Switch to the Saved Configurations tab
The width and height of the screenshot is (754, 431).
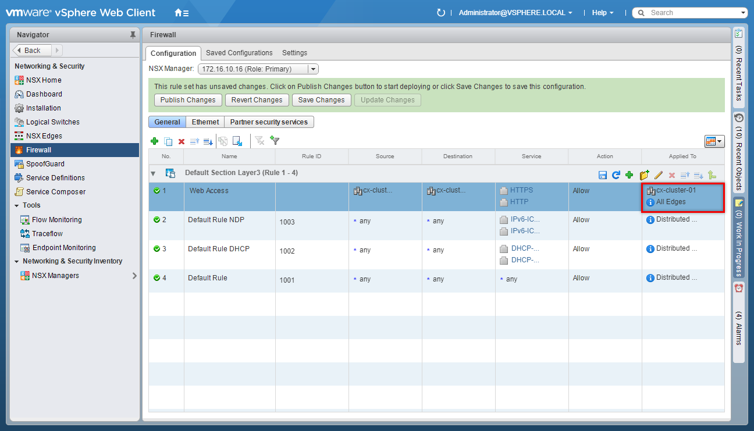pos(239,53)
